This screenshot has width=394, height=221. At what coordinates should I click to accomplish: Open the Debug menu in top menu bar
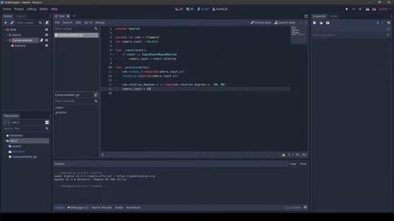tap(31, 9)
